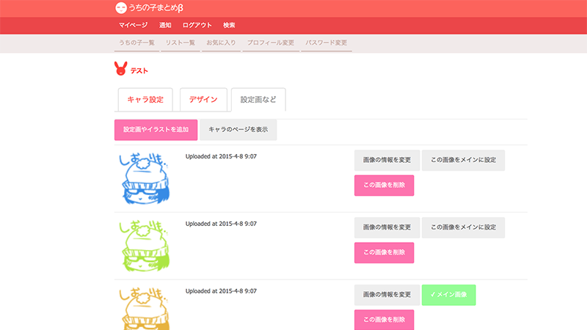This screenshot has height=330, width=587.
Task: Open お気に入り favorites link
Action: (222, 43)
